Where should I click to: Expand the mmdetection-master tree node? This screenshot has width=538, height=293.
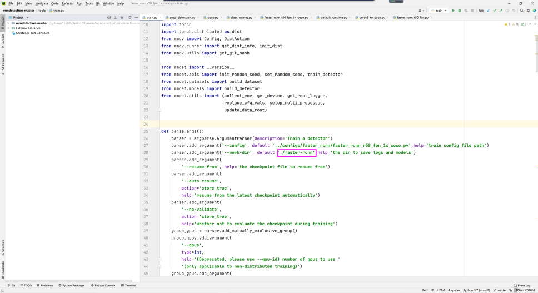point(8,23)
